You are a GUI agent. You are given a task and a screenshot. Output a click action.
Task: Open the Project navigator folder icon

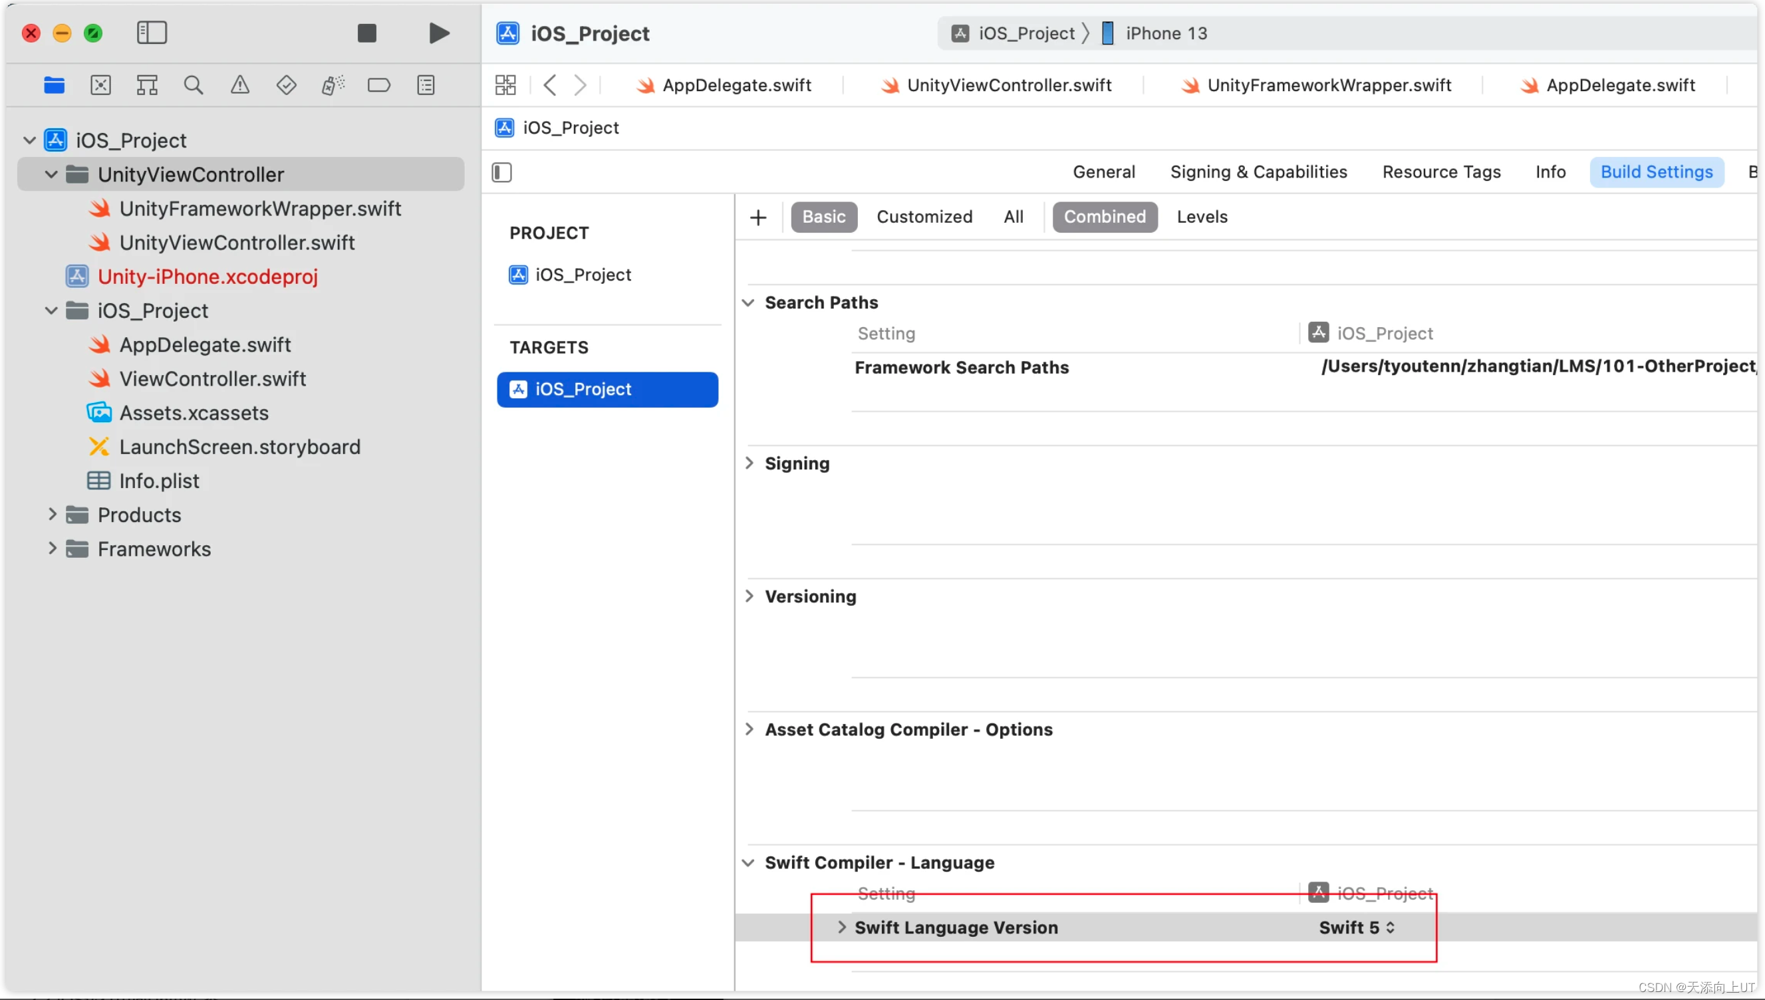coord(55,85)
